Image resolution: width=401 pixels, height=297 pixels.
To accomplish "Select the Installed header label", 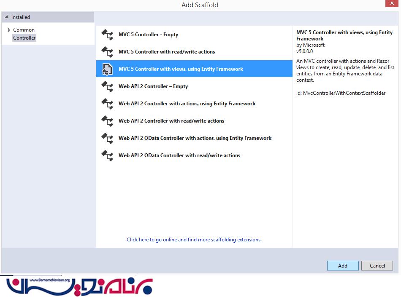I will click(20, 17).
